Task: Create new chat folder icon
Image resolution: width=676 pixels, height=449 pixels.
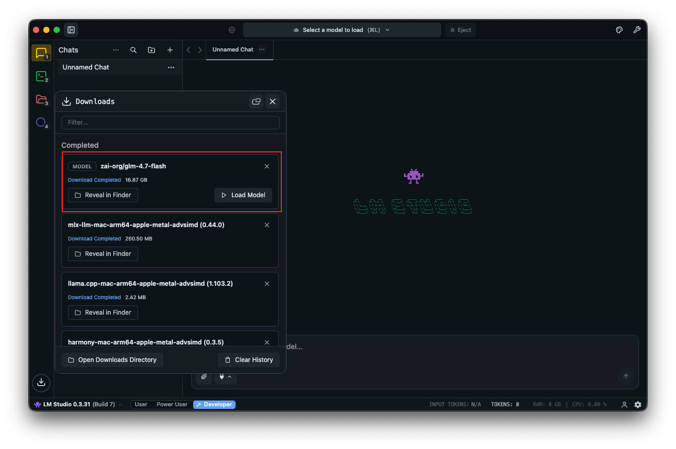Action: click(151, 50)
